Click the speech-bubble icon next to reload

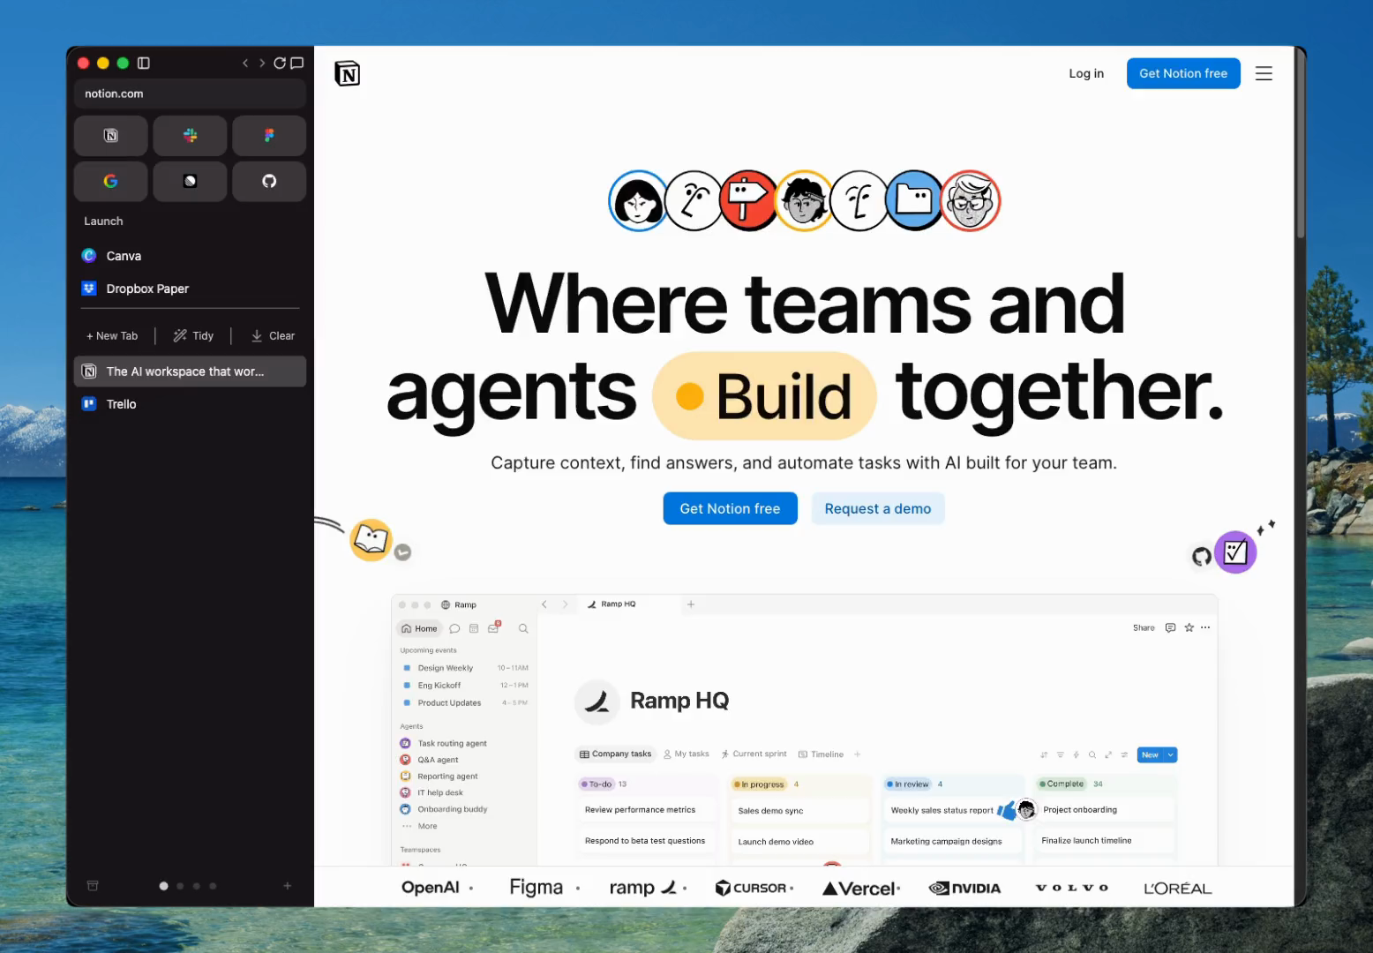pos(297,63)
